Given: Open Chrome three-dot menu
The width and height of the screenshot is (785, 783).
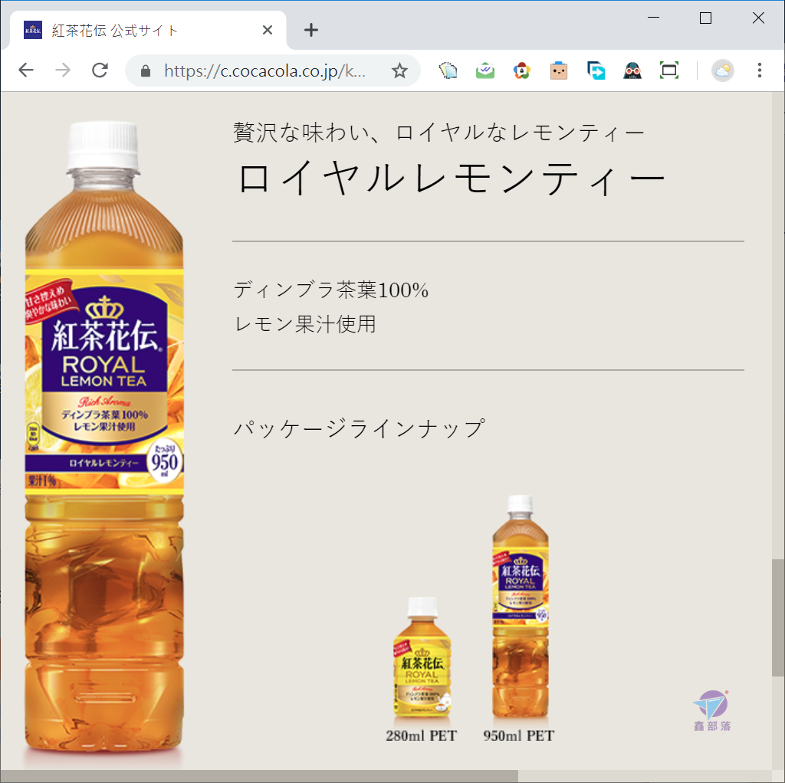Looking at the screenshot, I should tap(760, 70).
